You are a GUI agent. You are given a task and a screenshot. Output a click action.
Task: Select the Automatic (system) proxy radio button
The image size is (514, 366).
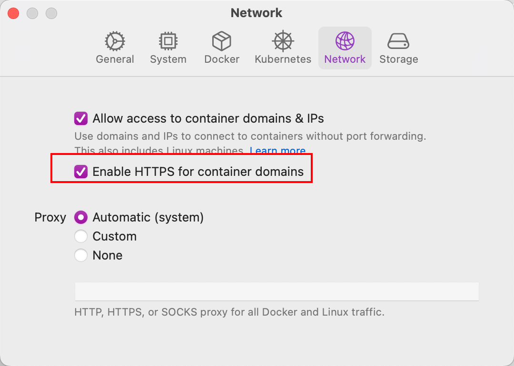tap(81, 217)
